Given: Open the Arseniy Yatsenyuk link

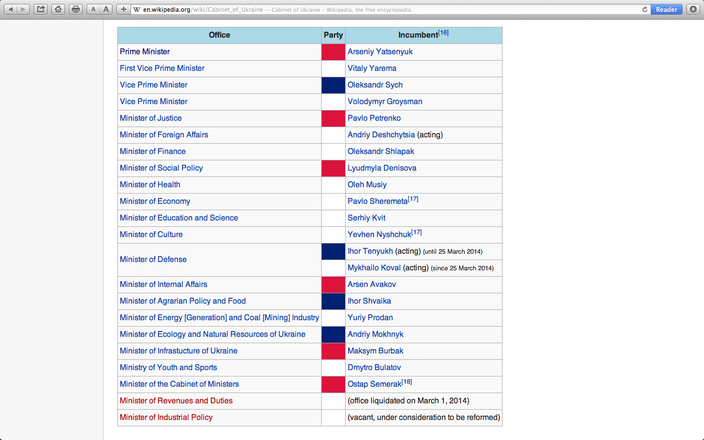Looking at the screenshot, I should (x=380, y=52).
